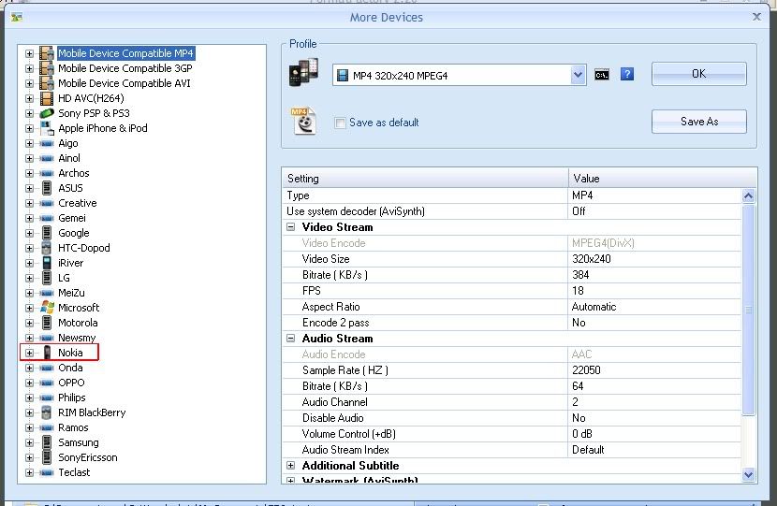This screenshot has height=506, width=777.
Task: Select the Ramos tree item
Action: tap(73, 427)
